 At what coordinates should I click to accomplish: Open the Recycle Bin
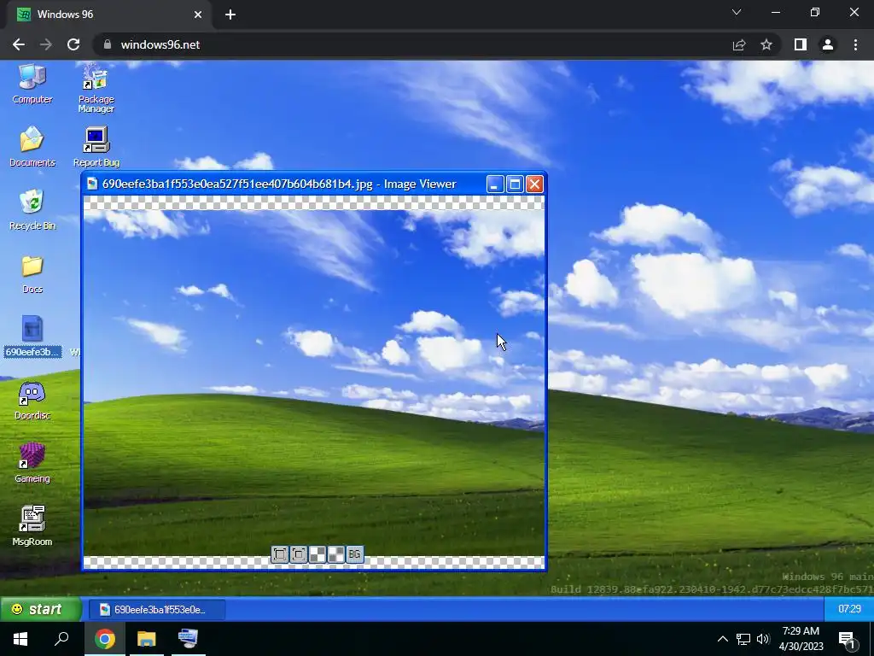pos(32,210)
